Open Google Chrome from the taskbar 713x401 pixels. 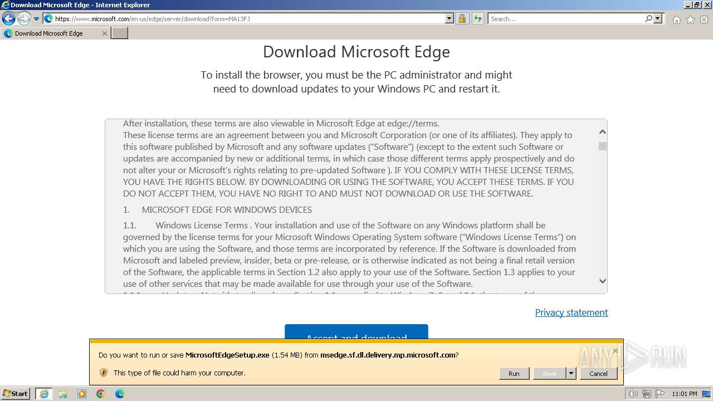click(x=101, y=394)
